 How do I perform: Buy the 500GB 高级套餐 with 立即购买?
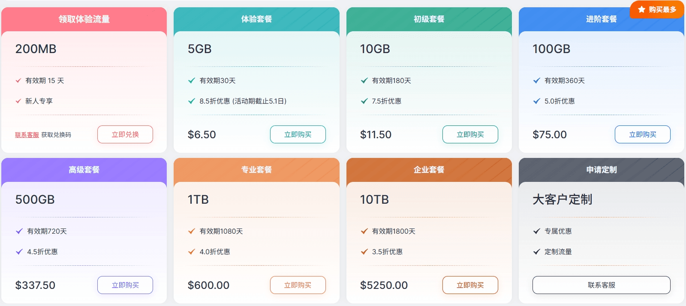tap(125, 285)
